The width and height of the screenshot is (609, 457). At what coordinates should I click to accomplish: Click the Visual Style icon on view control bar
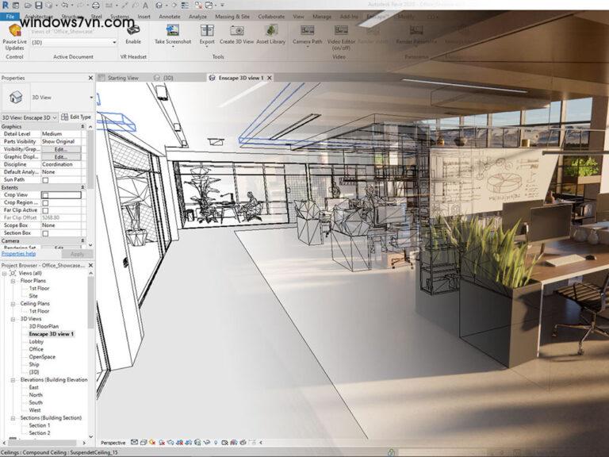coord(144,442)
